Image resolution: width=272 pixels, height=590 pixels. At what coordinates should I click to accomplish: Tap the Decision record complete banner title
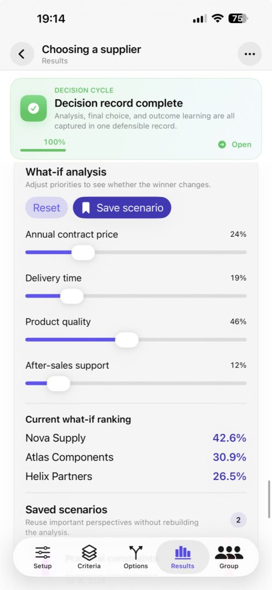tap(119, 103)
